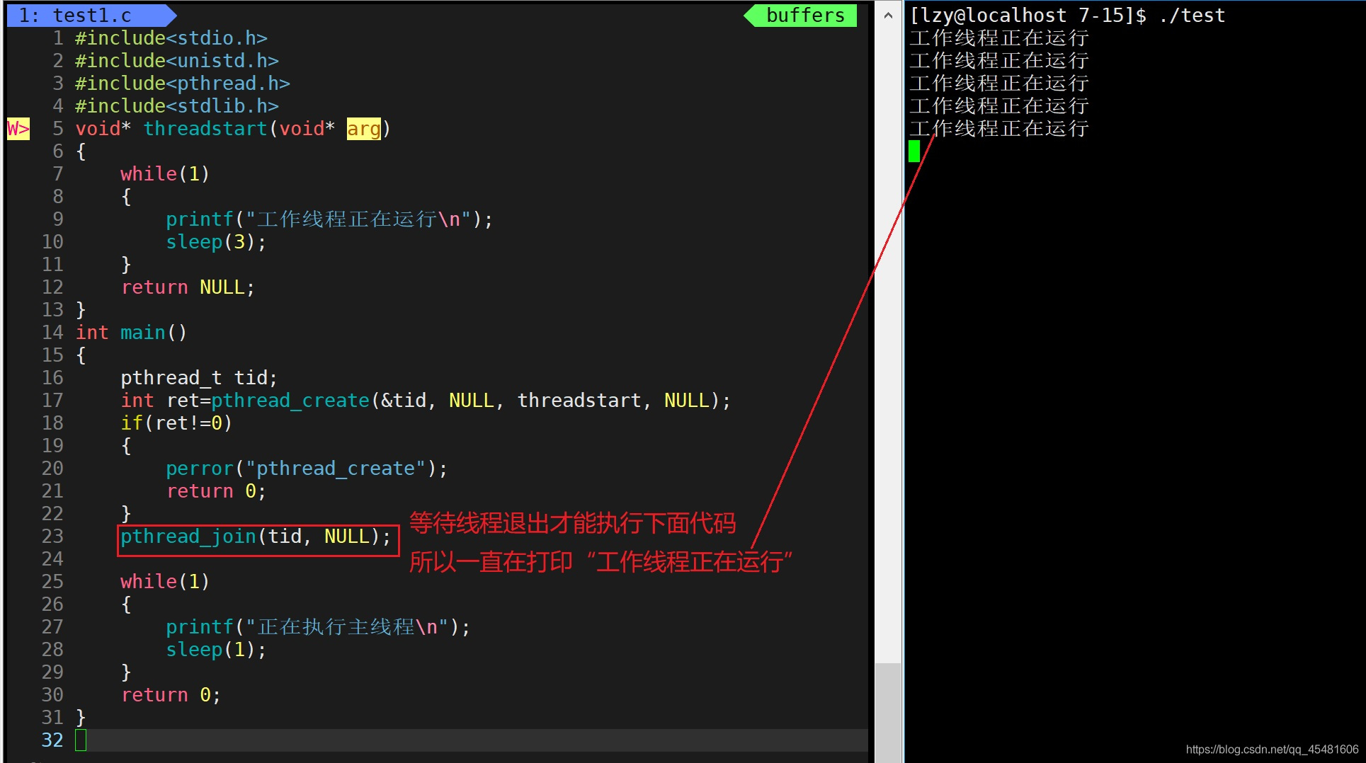1366x763 pixels.
Task: Click pthread_t tid; declaration
Action: tap(199, 378)
